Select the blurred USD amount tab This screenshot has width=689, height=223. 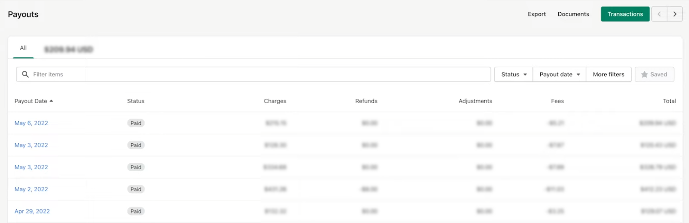tap(68, 49)
